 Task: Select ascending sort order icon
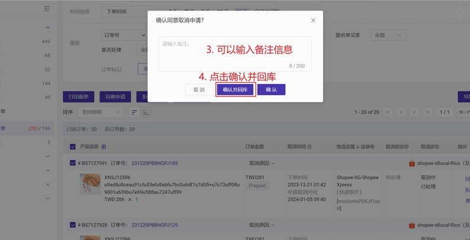pyautogui.click(x=146, y=112)
